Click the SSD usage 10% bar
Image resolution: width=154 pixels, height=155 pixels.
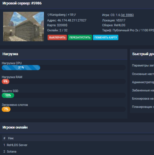tap(64, 95)
